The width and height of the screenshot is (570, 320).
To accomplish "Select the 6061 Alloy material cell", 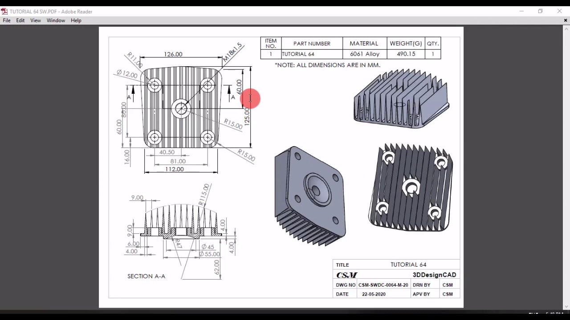I will click(x=365, y=54).
